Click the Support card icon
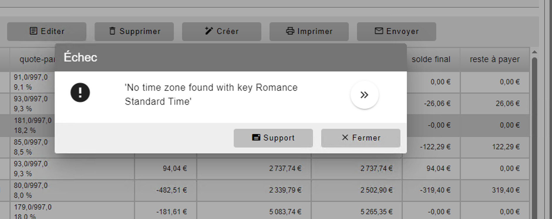Image resolution: width=552 pixels, height=219 pixels. tap(256, 138)
